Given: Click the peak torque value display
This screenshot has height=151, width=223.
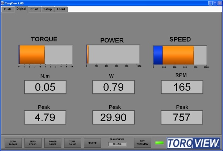Looking at the screenshot, I should [x=45, y=117].
